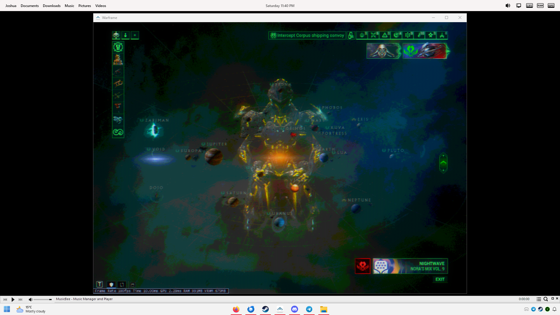Open the Pictures menu in top bar
This screenshot has height=315, width=560.
pos(85,6)
